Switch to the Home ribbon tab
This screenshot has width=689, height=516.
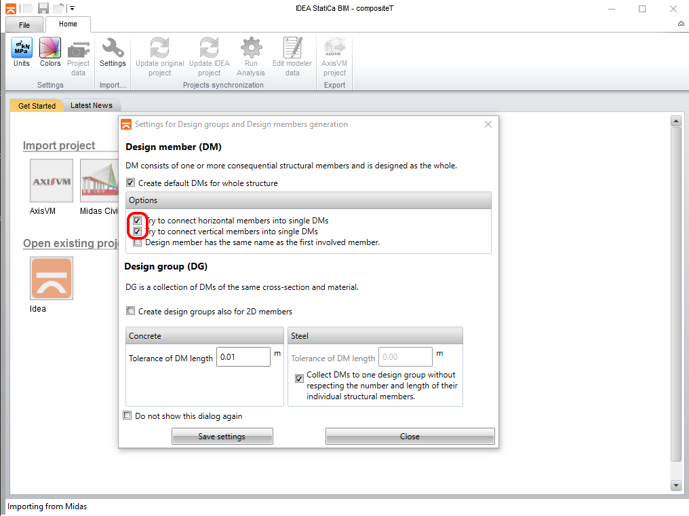68,24
